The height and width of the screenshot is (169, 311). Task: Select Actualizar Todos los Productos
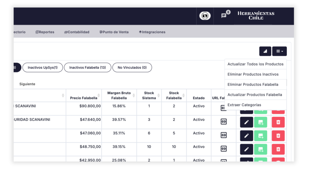click(255, 64)
